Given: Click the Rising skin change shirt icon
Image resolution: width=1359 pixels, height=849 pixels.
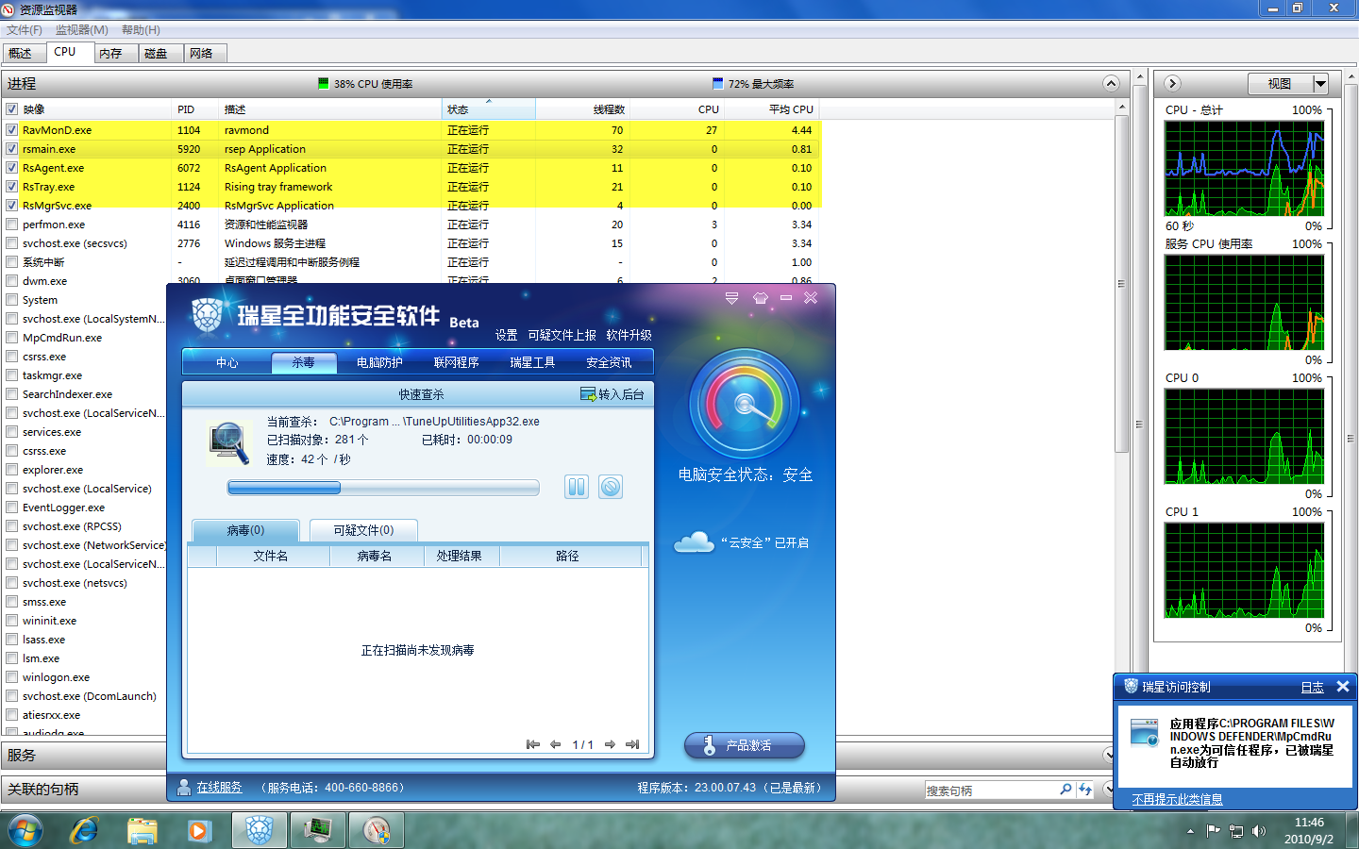Looking at the screenshot, I should pos(761,298).
